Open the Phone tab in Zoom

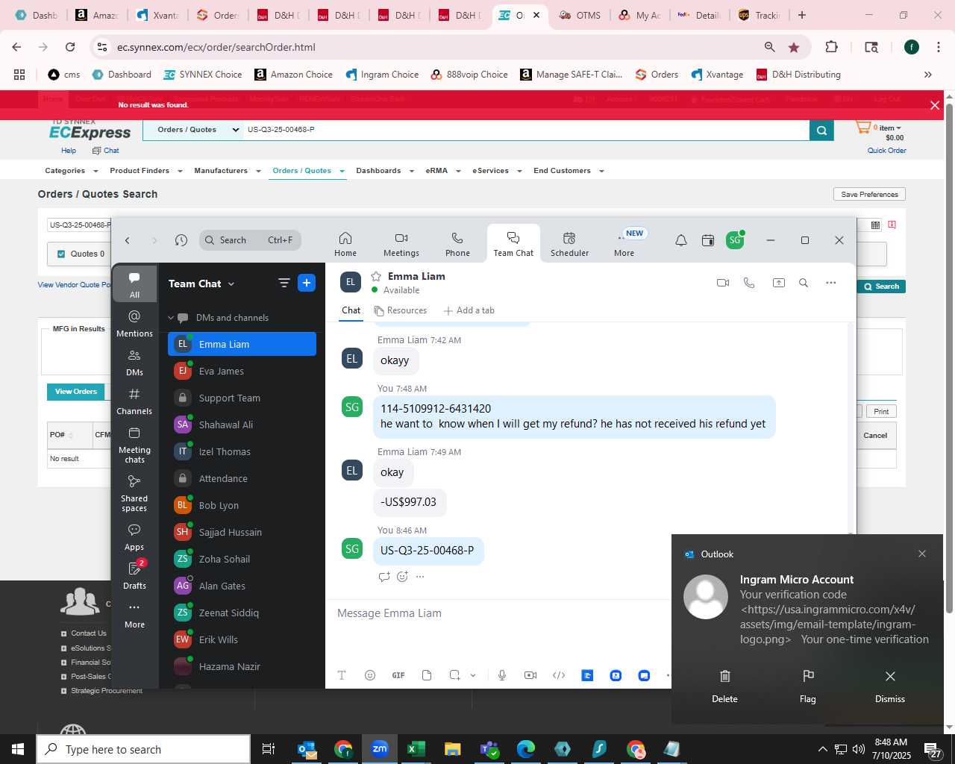pos(457,244)
